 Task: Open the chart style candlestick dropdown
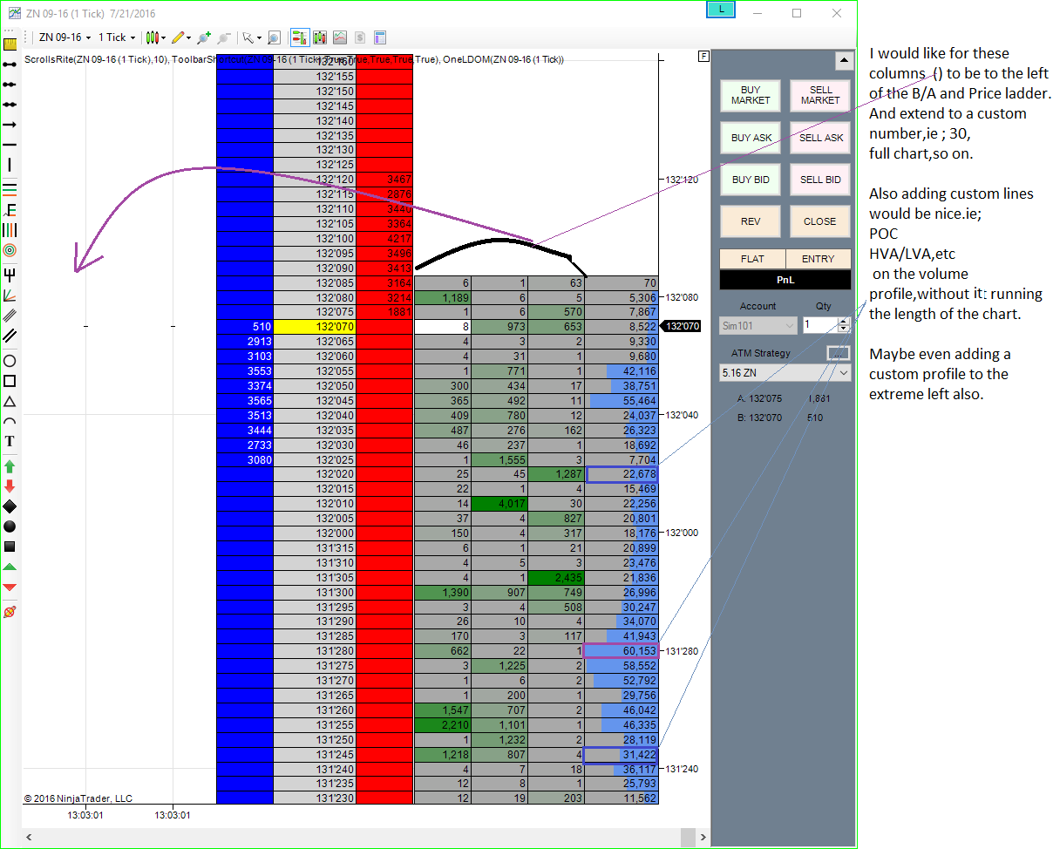pyautogui.click(x=155, y=37)
